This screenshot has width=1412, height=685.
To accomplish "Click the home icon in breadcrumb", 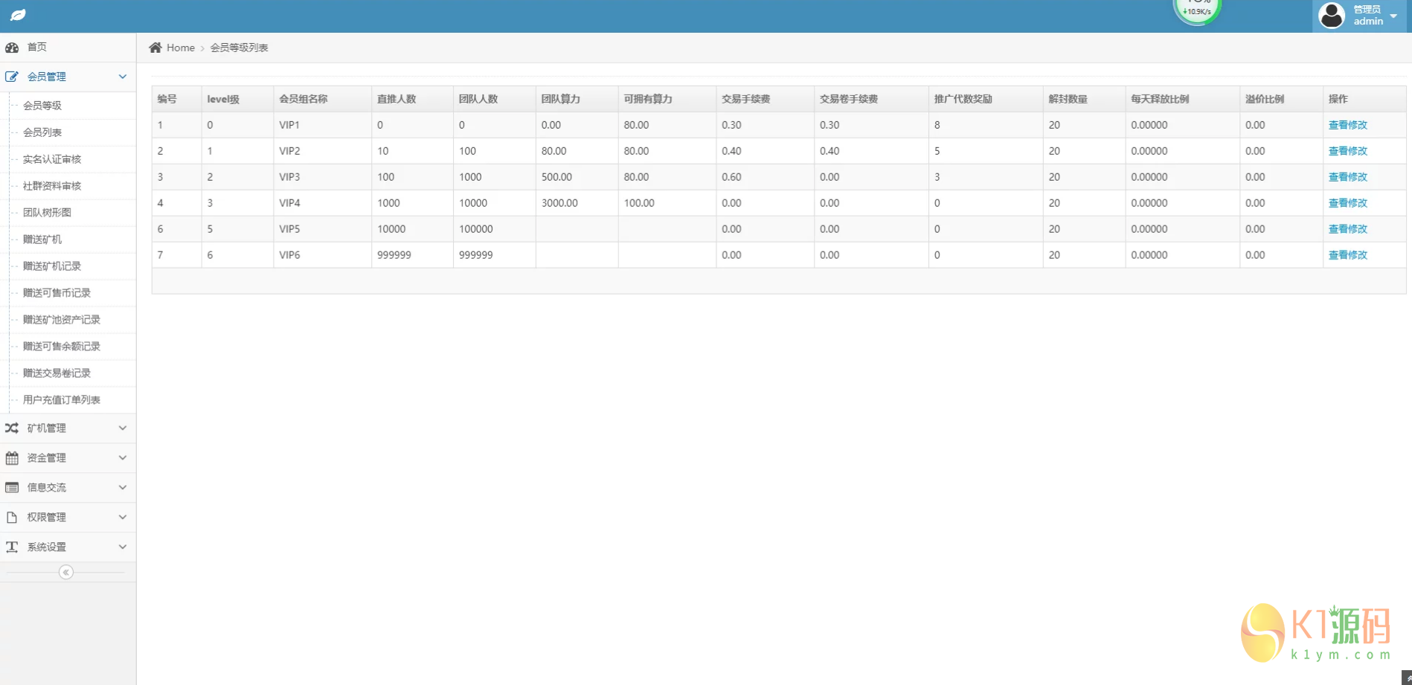I will (x=155, y=48).
